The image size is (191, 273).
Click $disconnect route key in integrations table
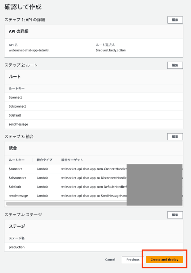point(17,178)
